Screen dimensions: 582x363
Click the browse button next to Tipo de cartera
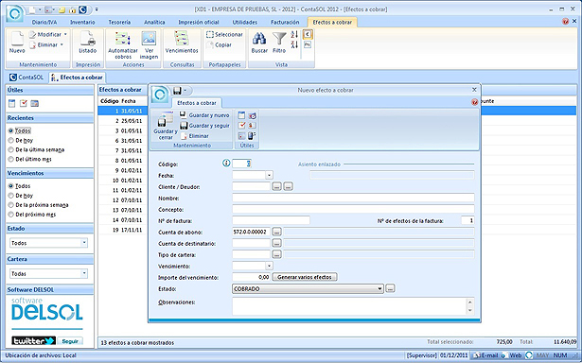(277, 254)
